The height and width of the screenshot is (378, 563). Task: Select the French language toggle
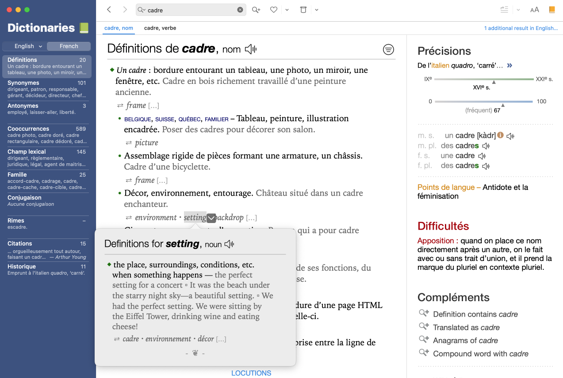coord(69,46)
